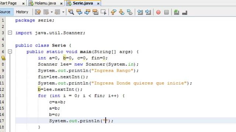
Task: Shift Line Right toolbar icon
Action: pos(148,12)
